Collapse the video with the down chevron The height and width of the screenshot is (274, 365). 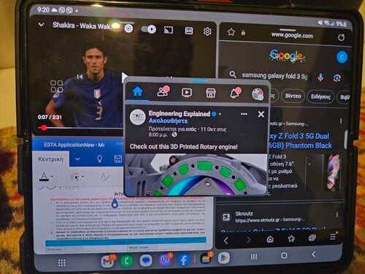pyautogui.click(x=42, y=24)
